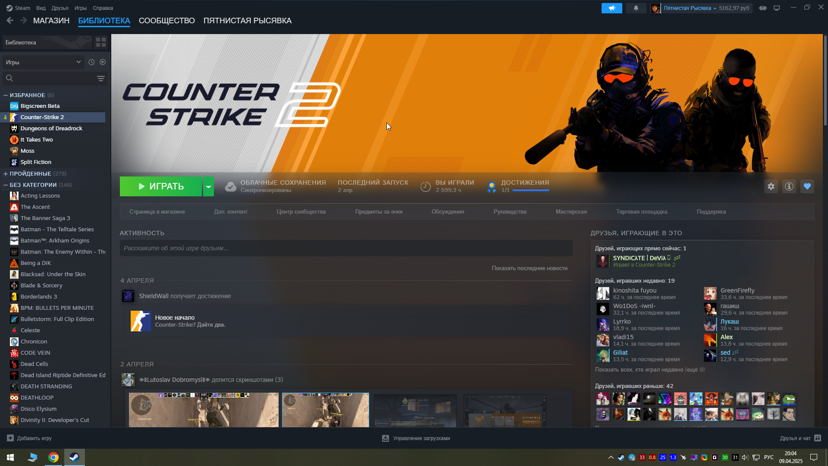Open Торговая площадка link
The width and height of the screenshot is (828, 466).
[641, 212]
